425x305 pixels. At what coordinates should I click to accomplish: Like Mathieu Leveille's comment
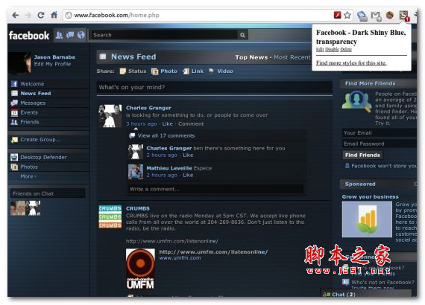point(188,176)
